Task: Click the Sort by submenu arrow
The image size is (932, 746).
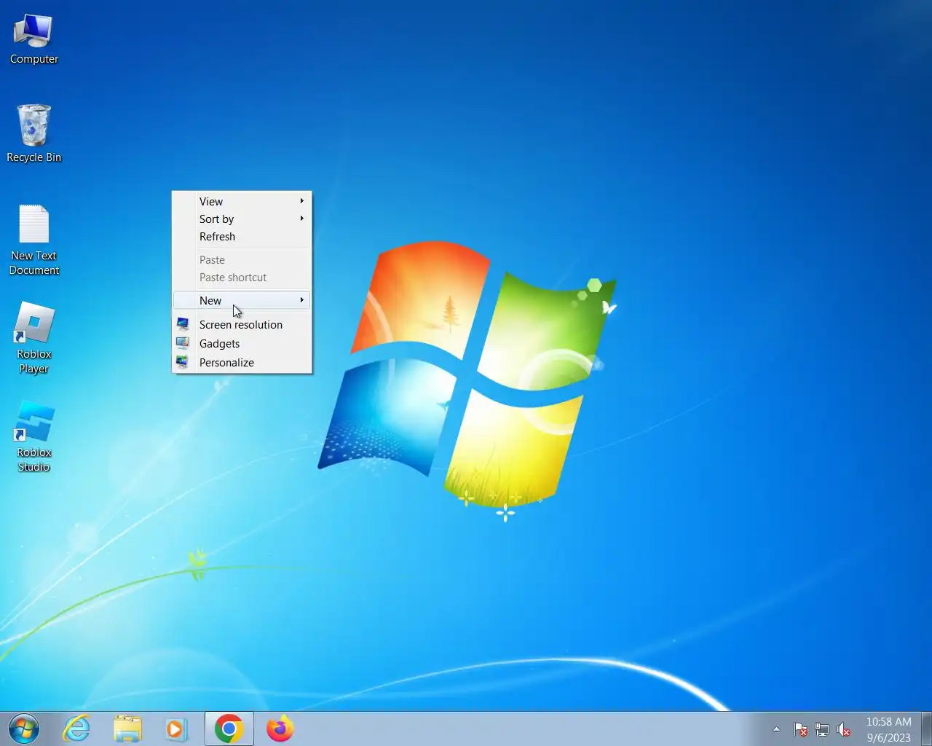Action: [301, 219]
